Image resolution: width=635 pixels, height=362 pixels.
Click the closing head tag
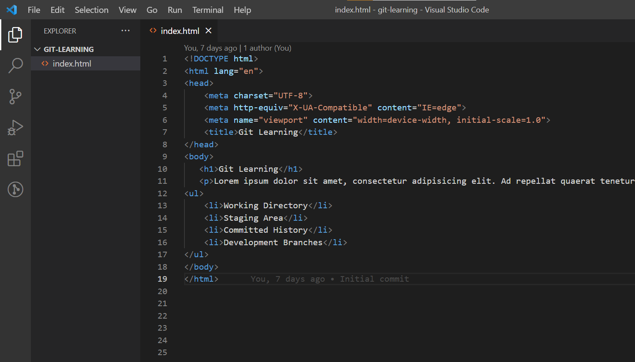point(201,145)
